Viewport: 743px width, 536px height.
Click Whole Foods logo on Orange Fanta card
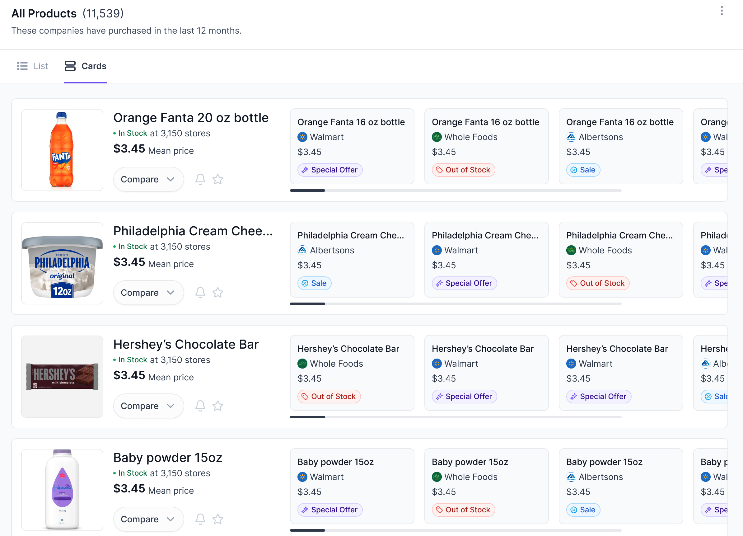coord(437,137)
